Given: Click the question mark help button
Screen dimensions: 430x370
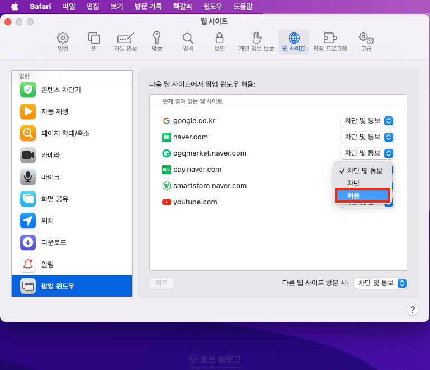Looking at the screenshot, I should [x=413, y=310].
